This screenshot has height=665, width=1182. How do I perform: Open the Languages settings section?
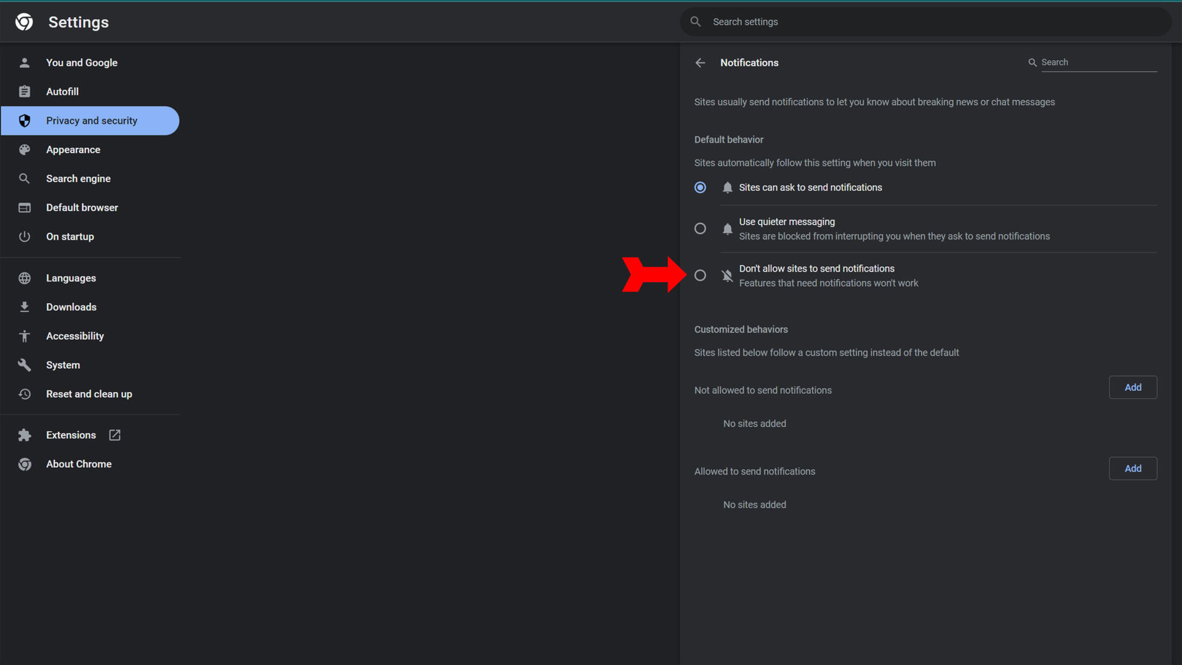pyautogui.click(x=71, y=278)
